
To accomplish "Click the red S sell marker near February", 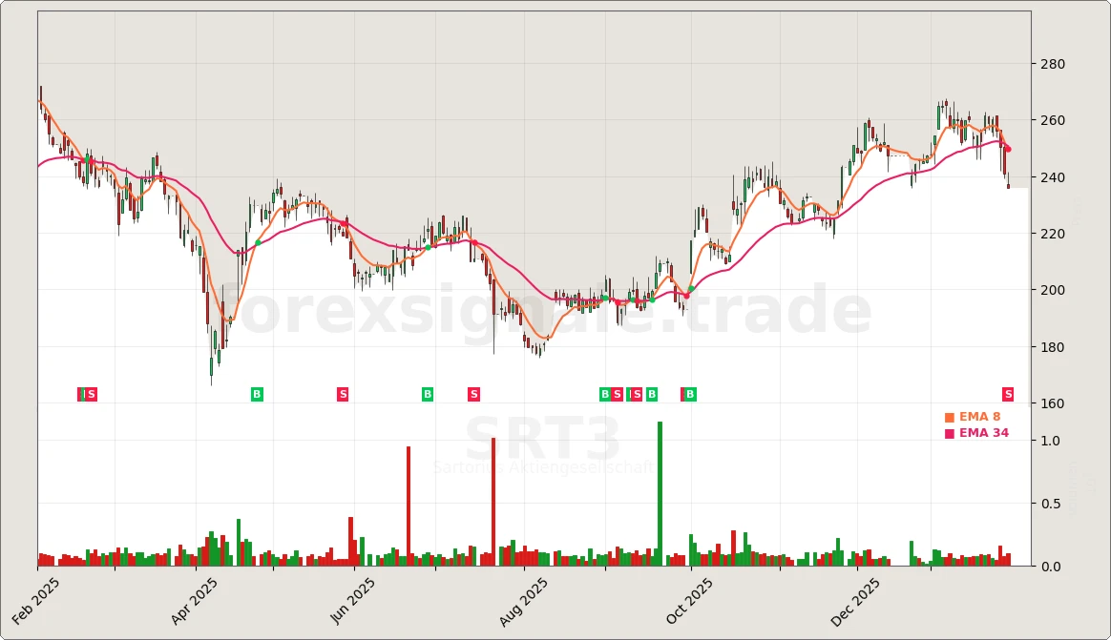I will (89, 393).
